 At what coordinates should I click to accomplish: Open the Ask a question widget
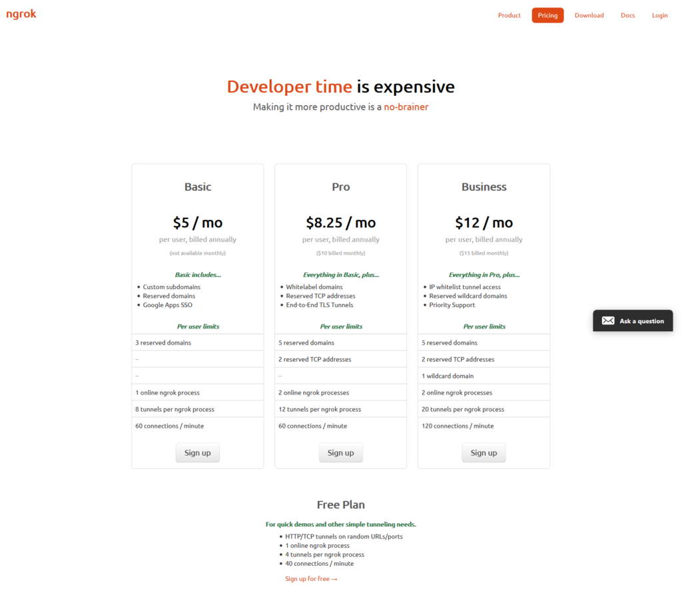click(633, 320)
